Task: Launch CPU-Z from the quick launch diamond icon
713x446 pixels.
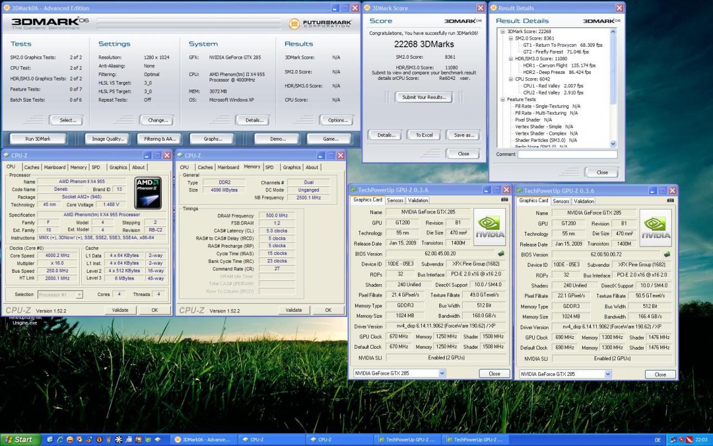Action: (x=158, y=439)
